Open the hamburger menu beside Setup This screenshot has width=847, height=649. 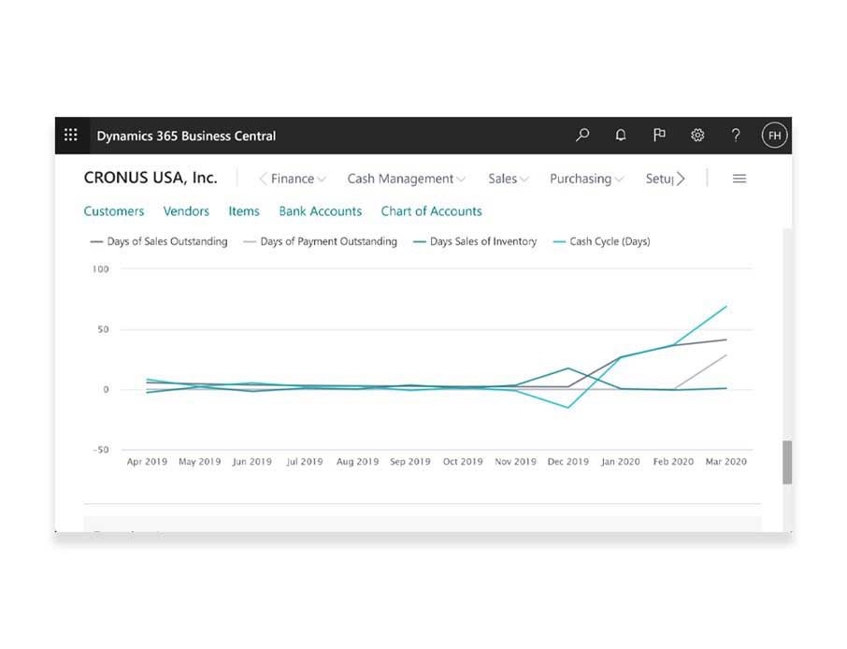click(739, 178)
